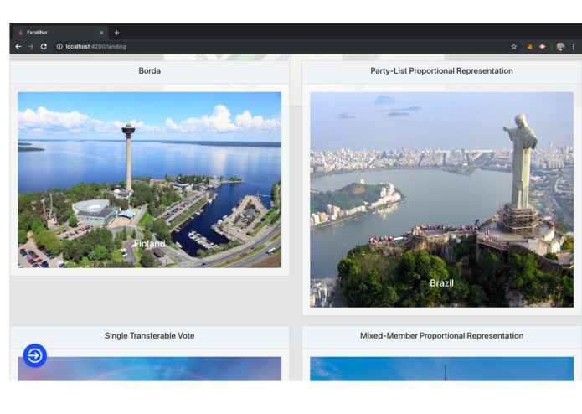This screenshot has width=582, height=414.
Task: Click the red arrow extension icon
Action: pyautogui.click(x=543, y=46)
